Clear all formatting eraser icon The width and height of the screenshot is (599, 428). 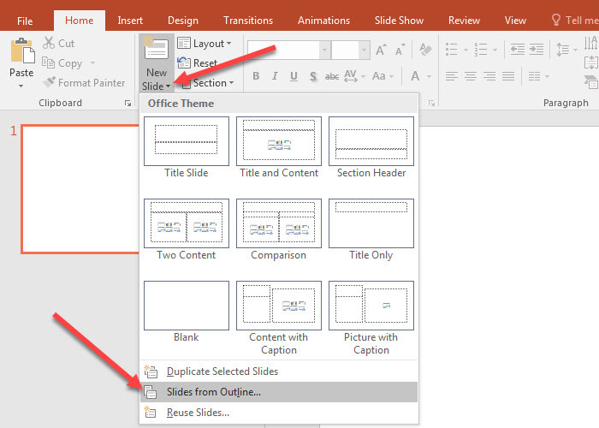pyautogui.click(x=425, y=50)
